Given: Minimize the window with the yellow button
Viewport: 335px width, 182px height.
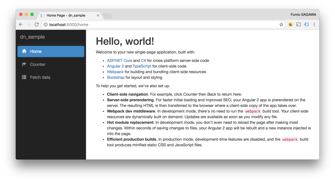Looking at the screenshot, I should pyautogui.click(x=26, y=14).
